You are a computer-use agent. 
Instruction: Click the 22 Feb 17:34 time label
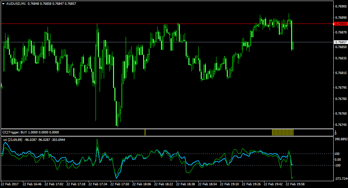coord(98,184)
